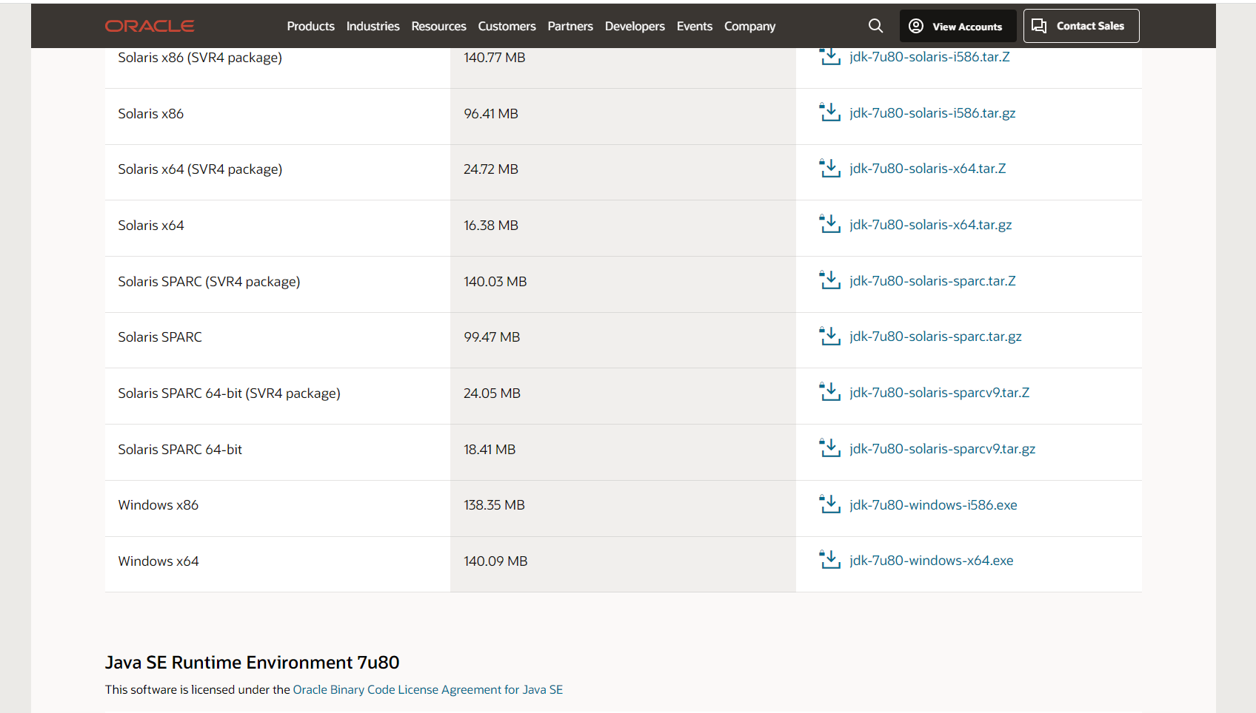Click download icon for jdk-7u80-solaris-sparc.tar.gz

(x=829, y=337)
